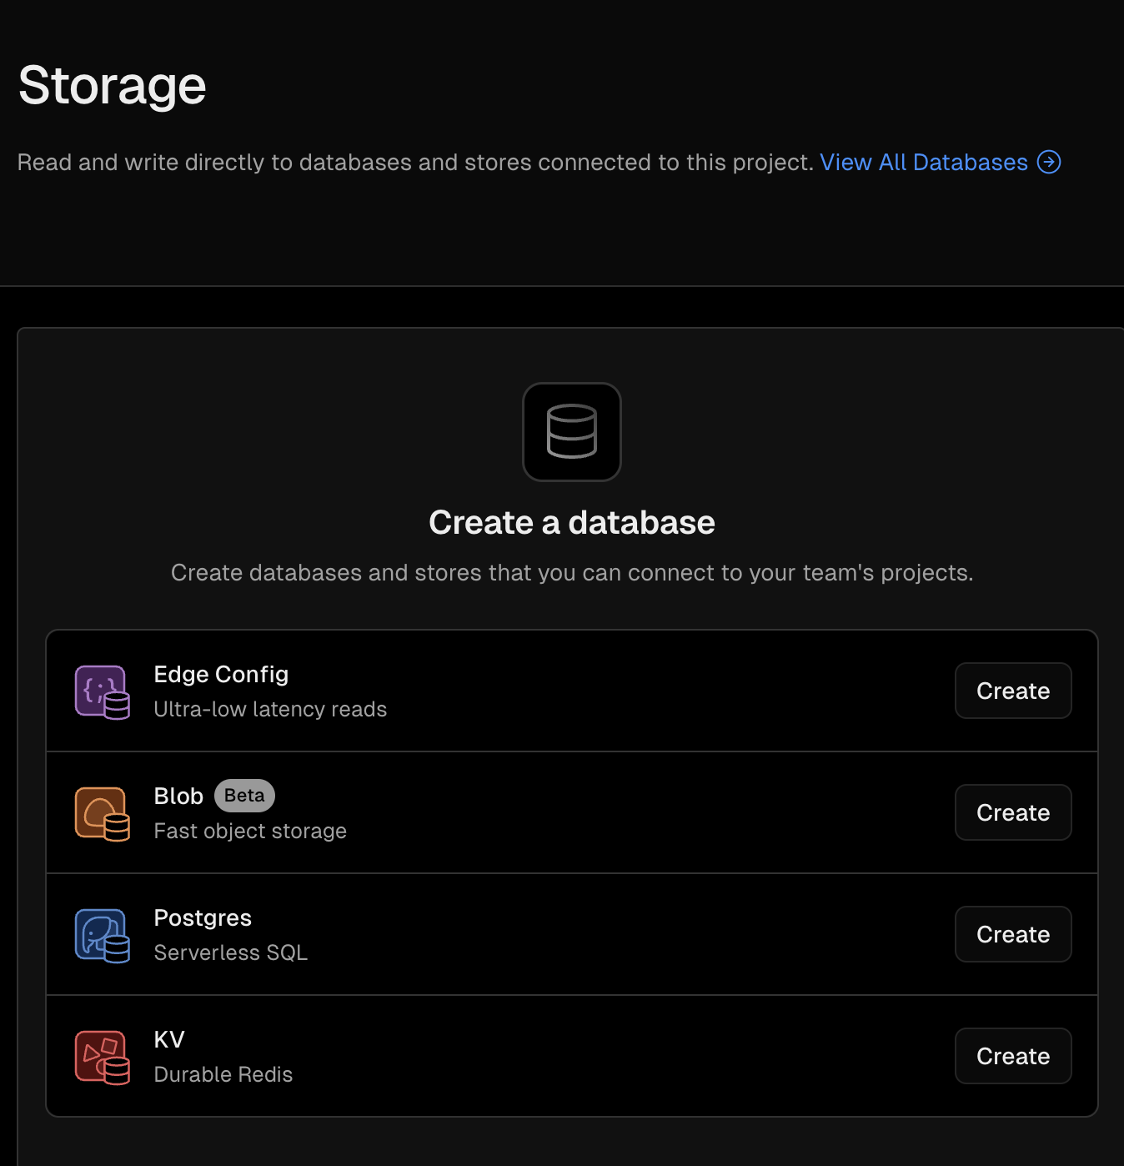Screen dimensions: 1124x1166
Task: Click the Blob orange storage icon
Action: pos(103,813)
